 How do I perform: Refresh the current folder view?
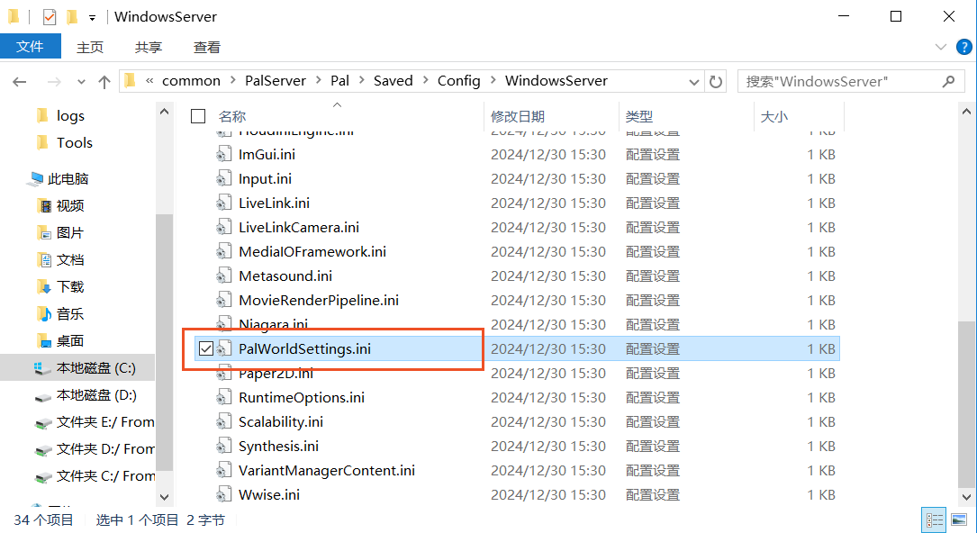pyautogui.click(x=716, y=82)
